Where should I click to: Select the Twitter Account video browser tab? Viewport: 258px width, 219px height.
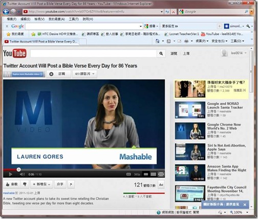[41, 41]
